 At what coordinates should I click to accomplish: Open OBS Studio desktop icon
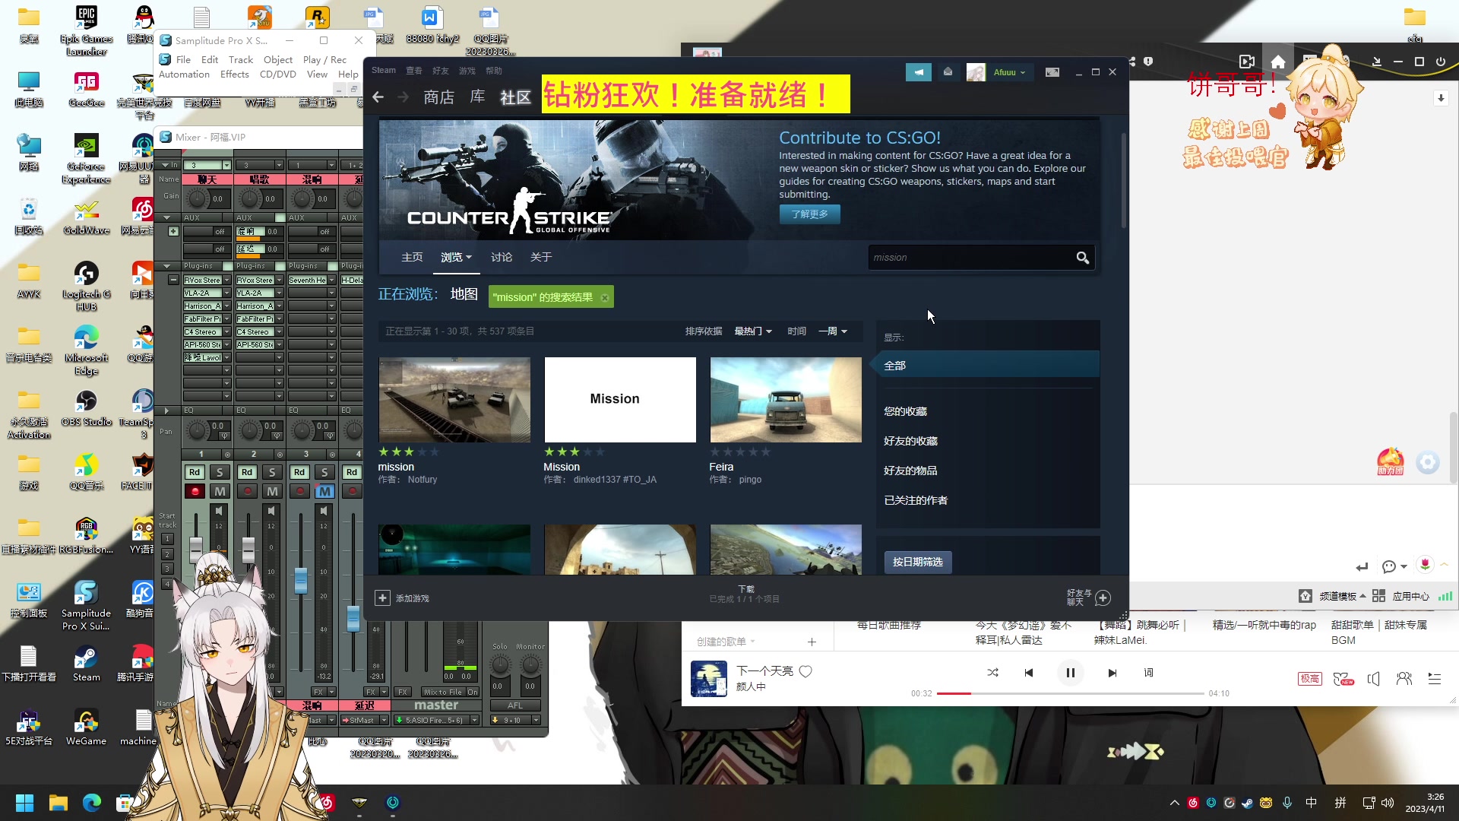tap(86, 407)
